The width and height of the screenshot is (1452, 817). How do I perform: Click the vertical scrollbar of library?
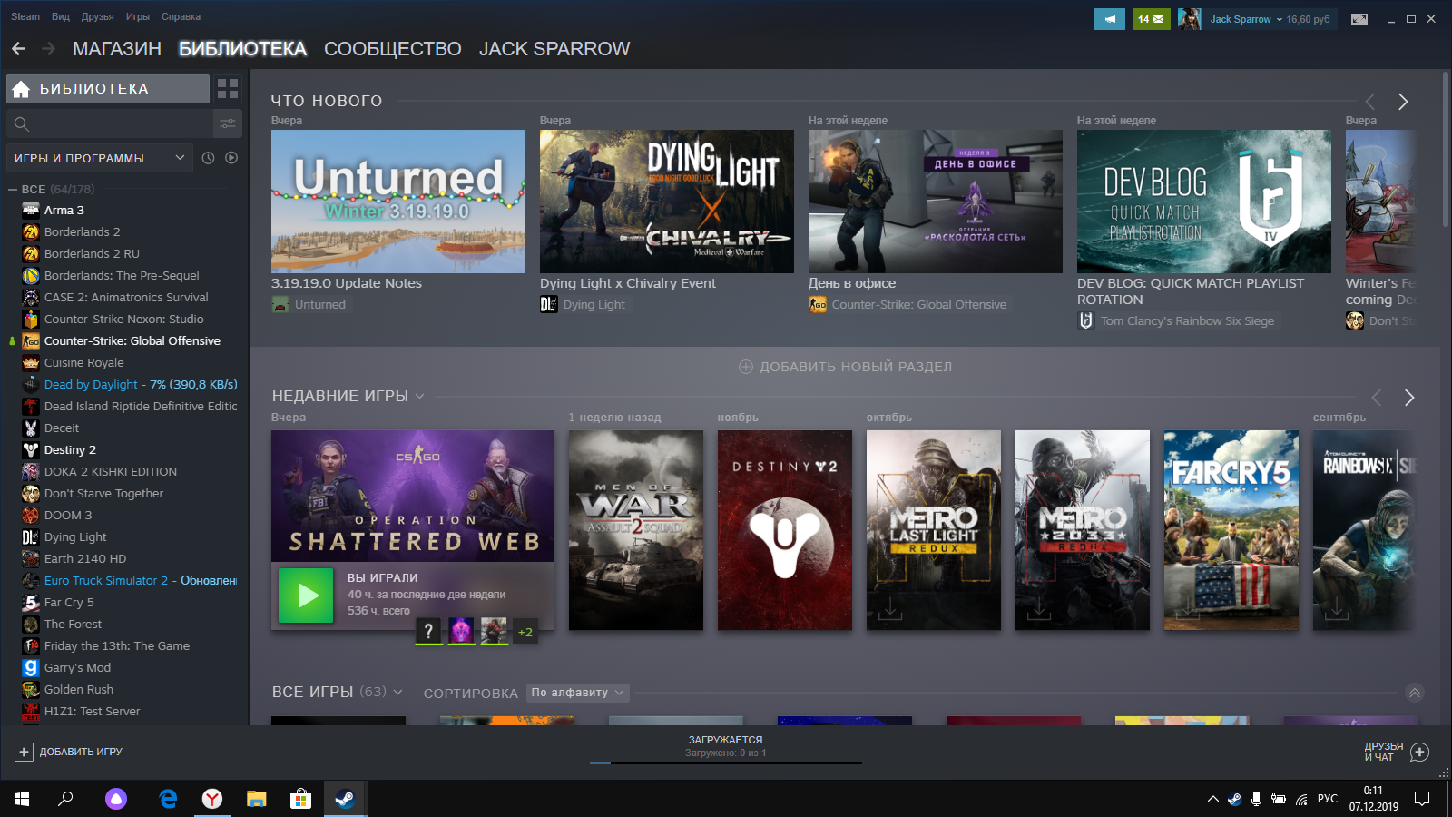(1447, 150)
